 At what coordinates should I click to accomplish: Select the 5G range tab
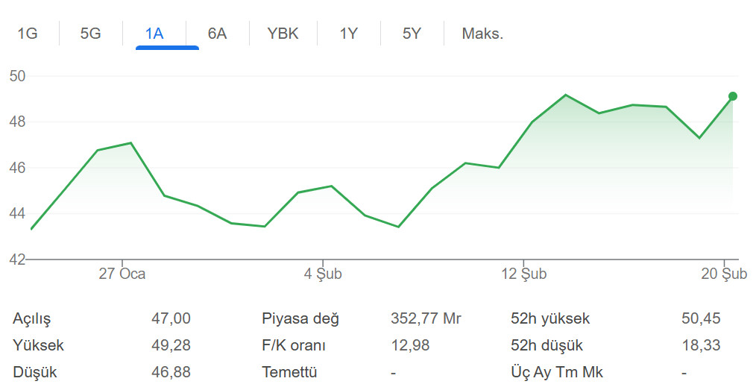click(90, 34)
